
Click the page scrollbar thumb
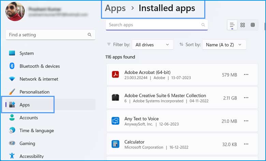[x=265, y=26]
